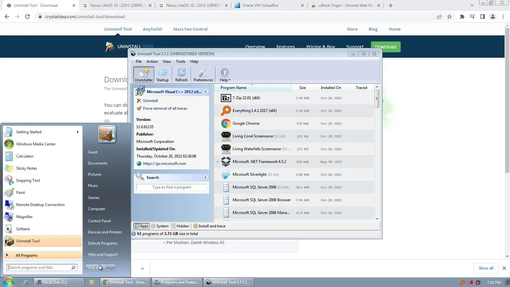
Task: Select the Uninstaller toolbar button
Action: click(144, 75)
